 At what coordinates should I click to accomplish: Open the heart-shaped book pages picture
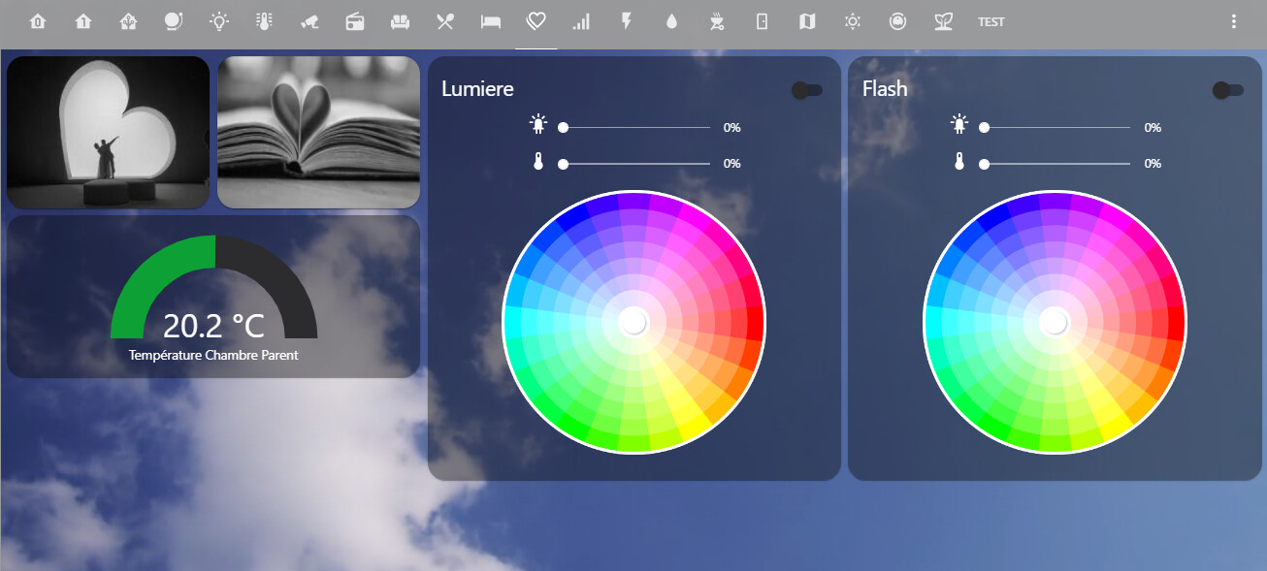click(x=318, y=132)
